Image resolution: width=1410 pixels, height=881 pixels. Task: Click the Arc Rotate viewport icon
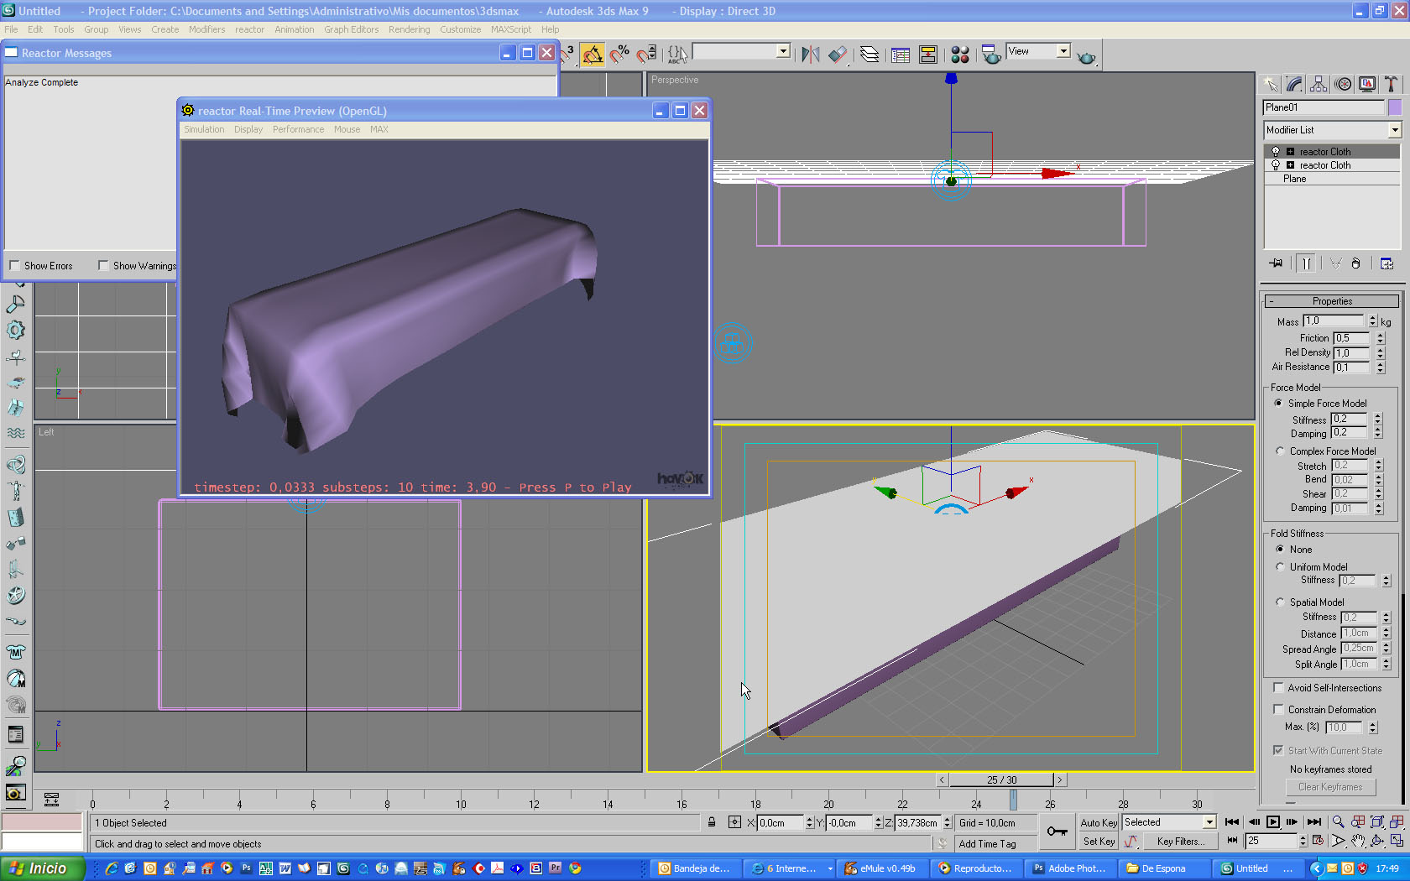1377,840
